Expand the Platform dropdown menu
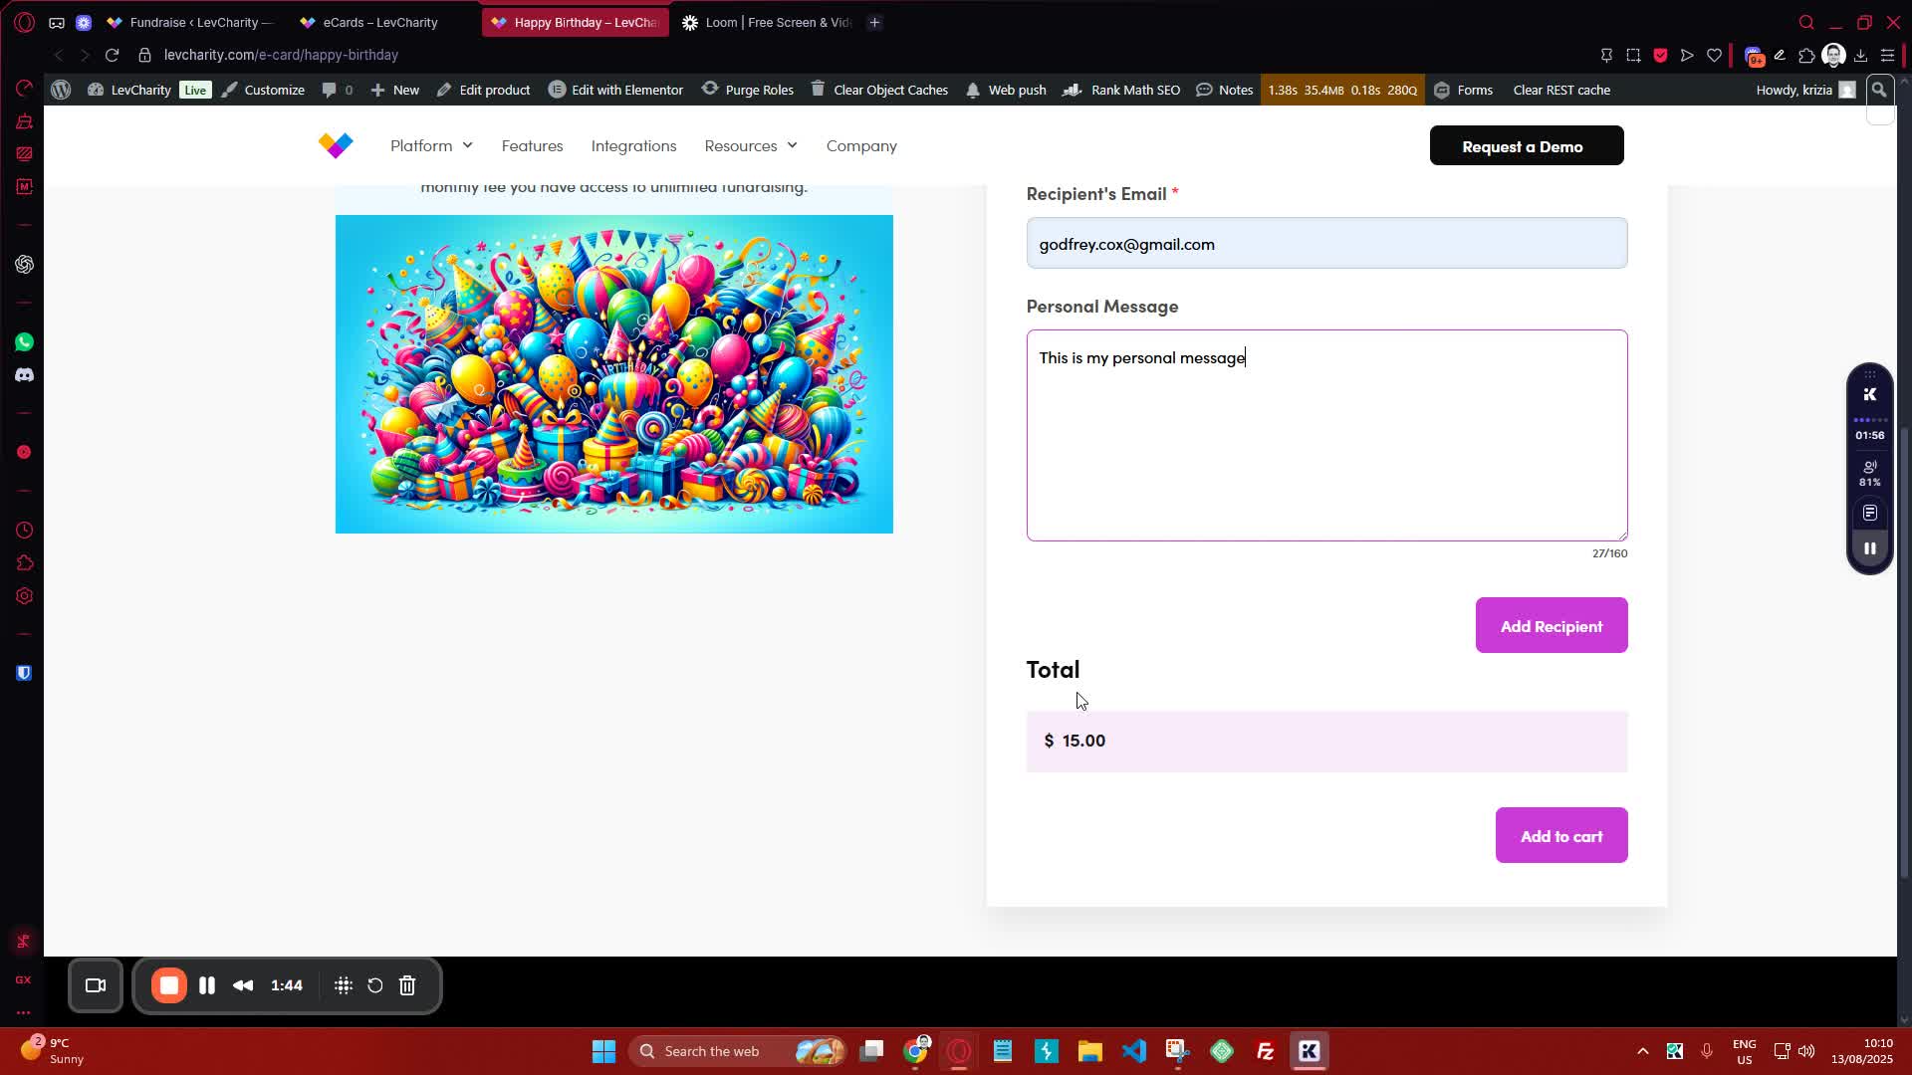 (x=431, y=145)
